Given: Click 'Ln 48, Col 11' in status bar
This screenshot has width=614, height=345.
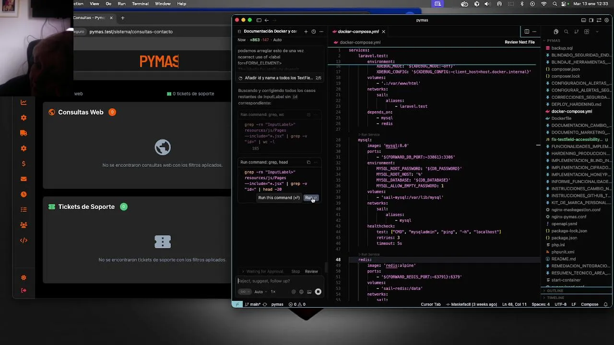Looking at the screenshot, I should click(514, 304).
